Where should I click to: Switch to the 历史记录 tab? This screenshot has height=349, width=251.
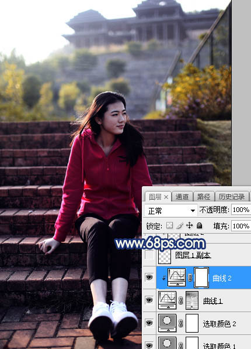tap(232, 197)
